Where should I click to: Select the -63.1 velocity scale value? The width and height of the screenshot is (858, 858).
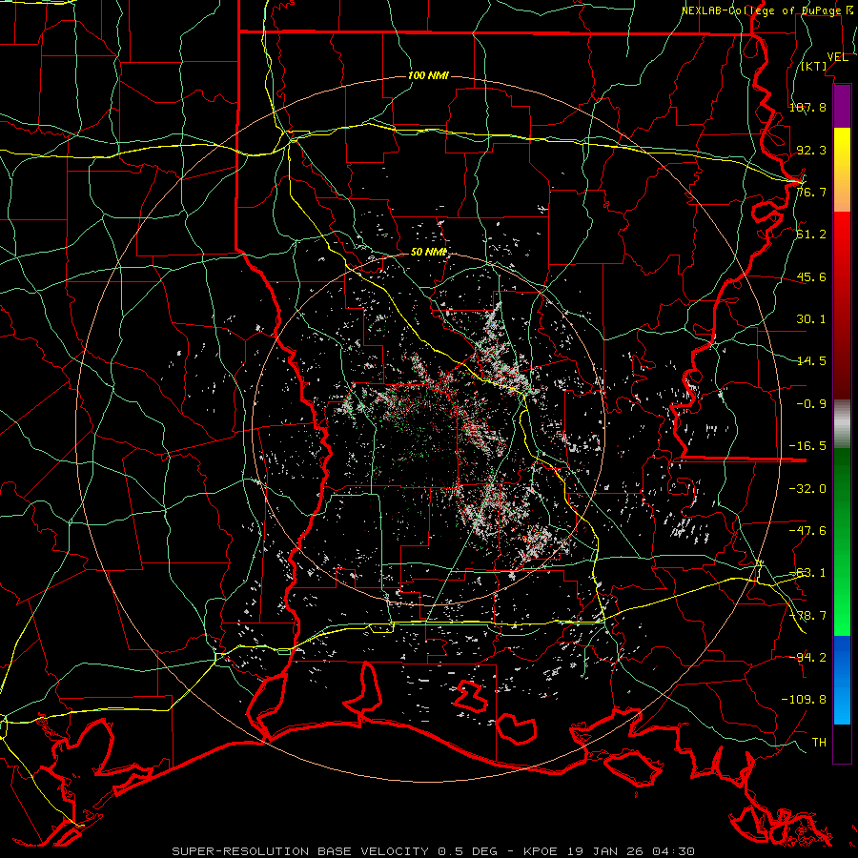[807, 573]
